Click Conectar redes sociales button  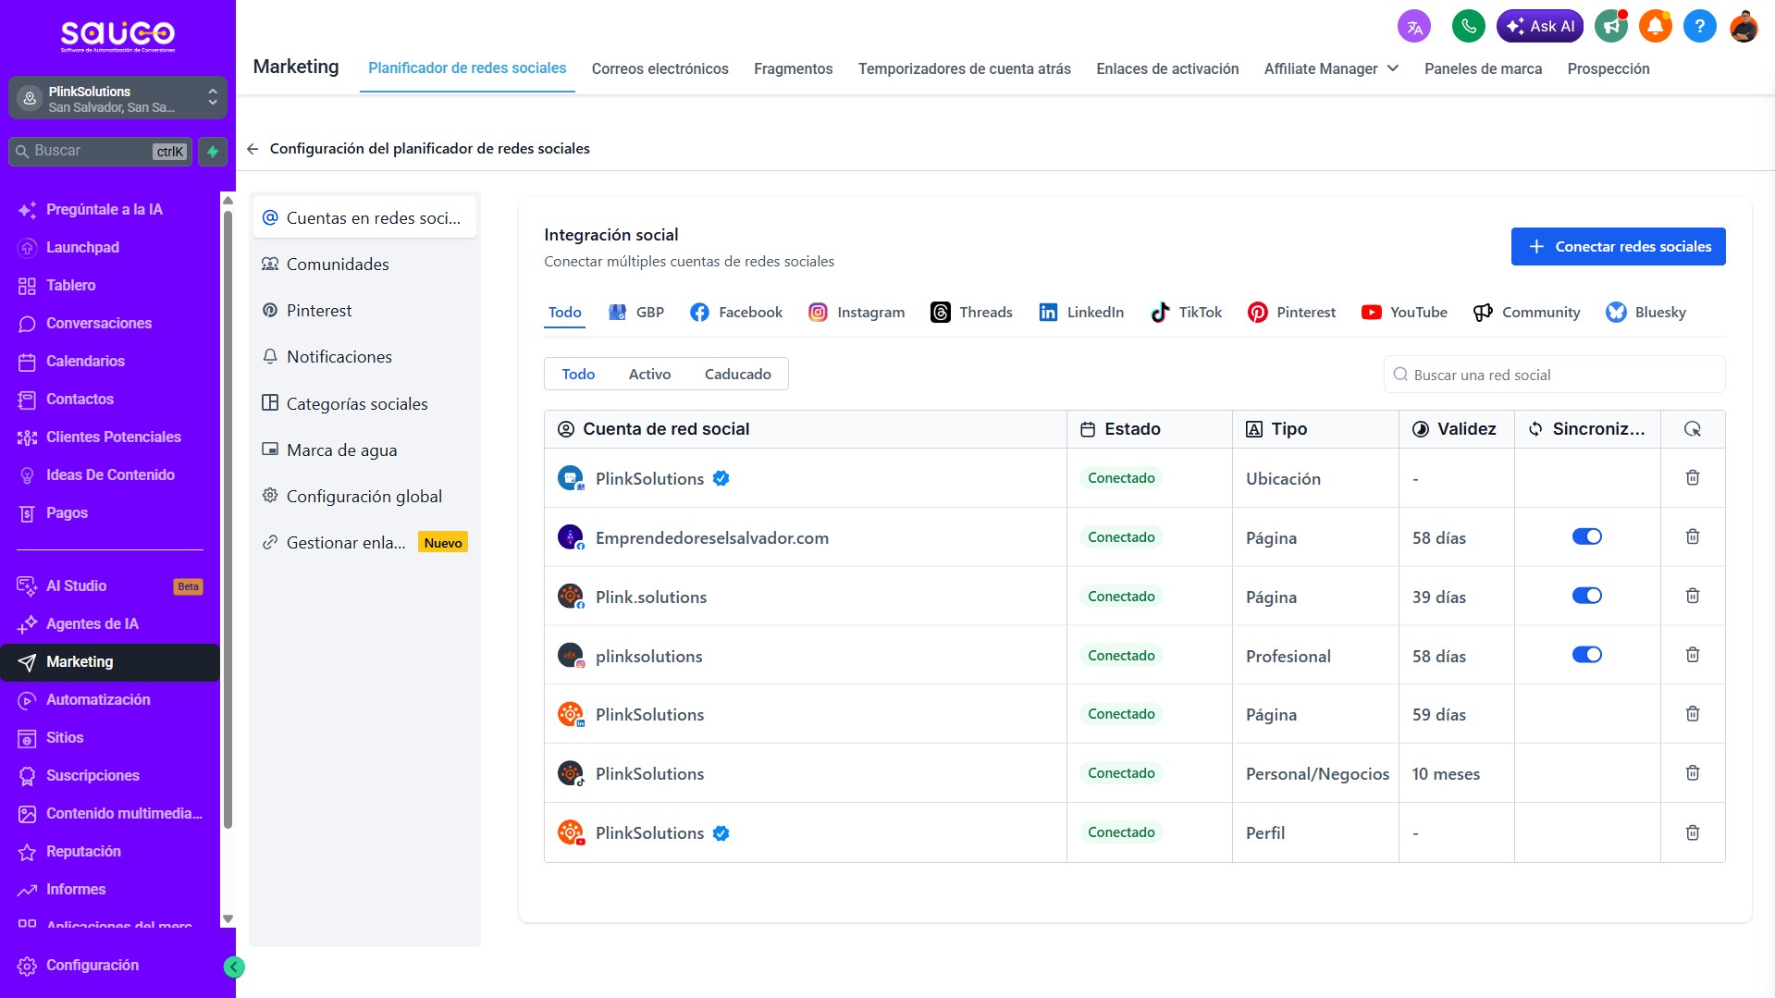[x=1618, y=247]
